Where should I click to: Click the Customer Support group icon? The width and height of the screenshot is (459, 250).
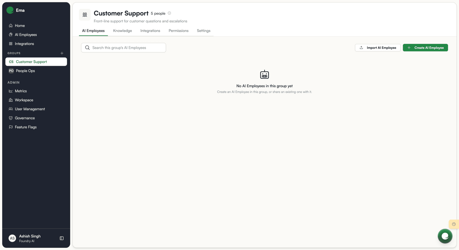click(85, 15)
